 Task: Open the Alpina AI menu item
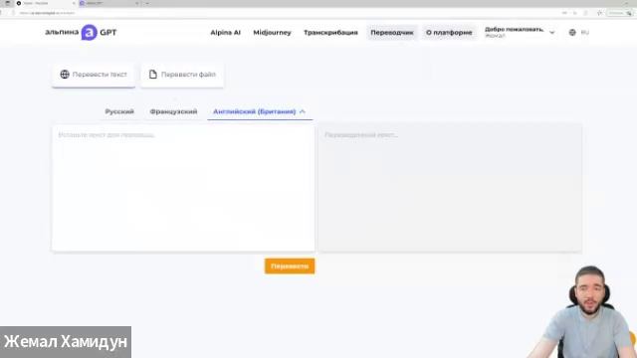click(226, 33)
